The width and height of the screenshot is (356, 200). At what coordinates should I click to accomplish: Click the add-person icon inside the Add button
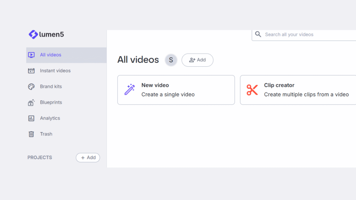pos(192,60)
